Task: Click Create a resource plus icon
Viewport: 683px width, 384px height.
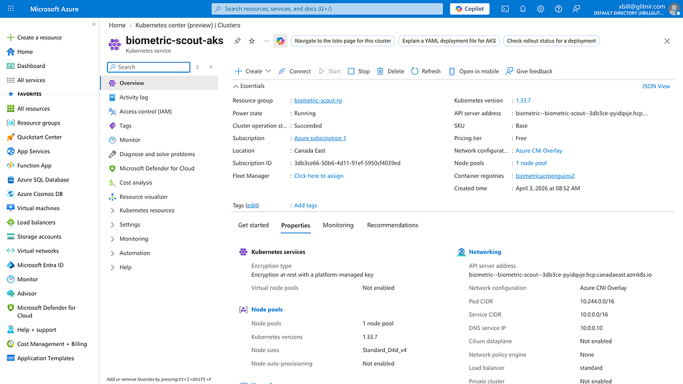Action: click(11, 37)
